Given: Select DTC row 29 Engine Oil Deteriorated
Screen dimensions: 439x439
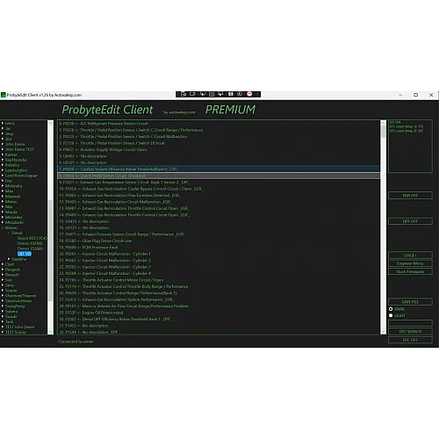Looking at the screenshot, I should [x=219, y=313].
